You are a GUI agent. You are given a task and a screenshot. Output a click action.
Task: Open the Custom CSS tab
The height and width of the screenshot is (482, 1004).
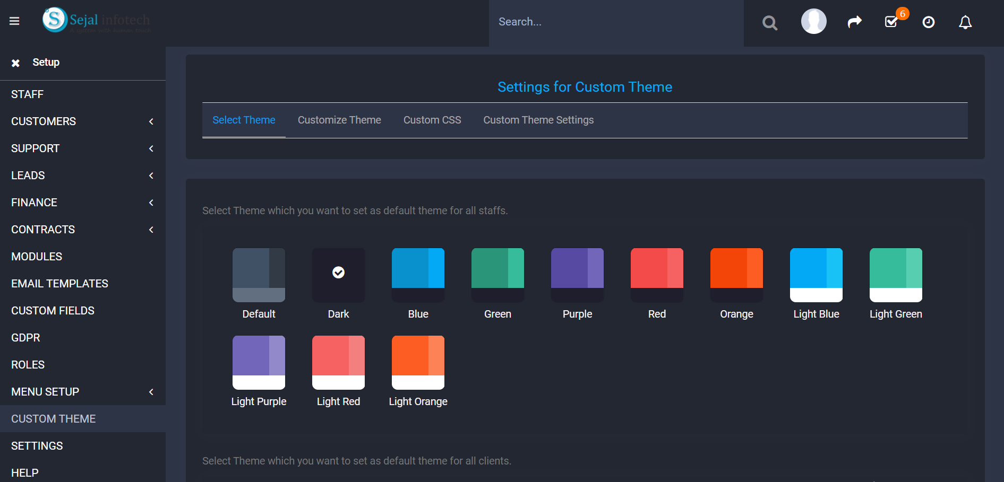432,120
